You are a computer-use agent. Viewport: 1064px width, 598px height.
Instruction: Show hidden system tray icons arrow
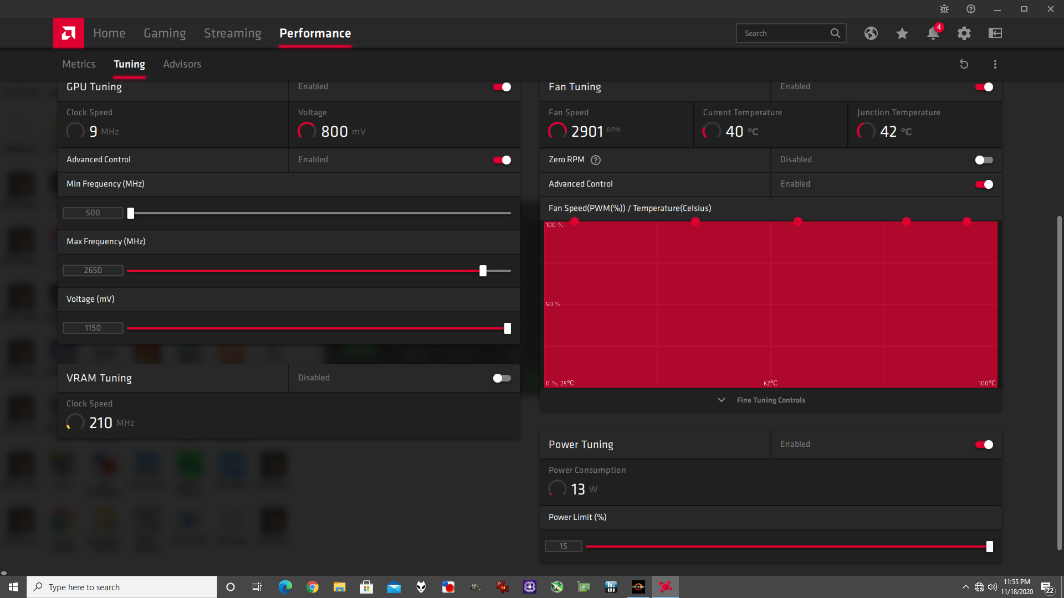point(965,587)
